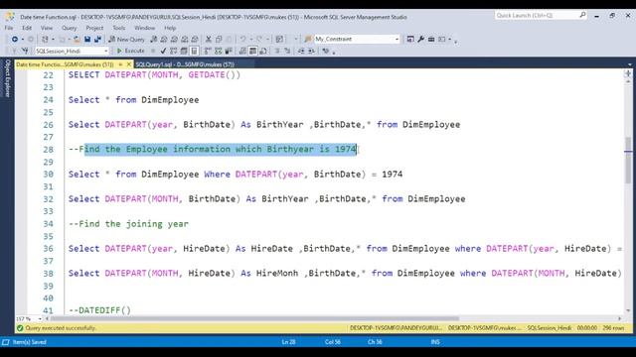Click the vertical scrollbar thumb
The height and width of the screenshot is (357, 636).
628,161
